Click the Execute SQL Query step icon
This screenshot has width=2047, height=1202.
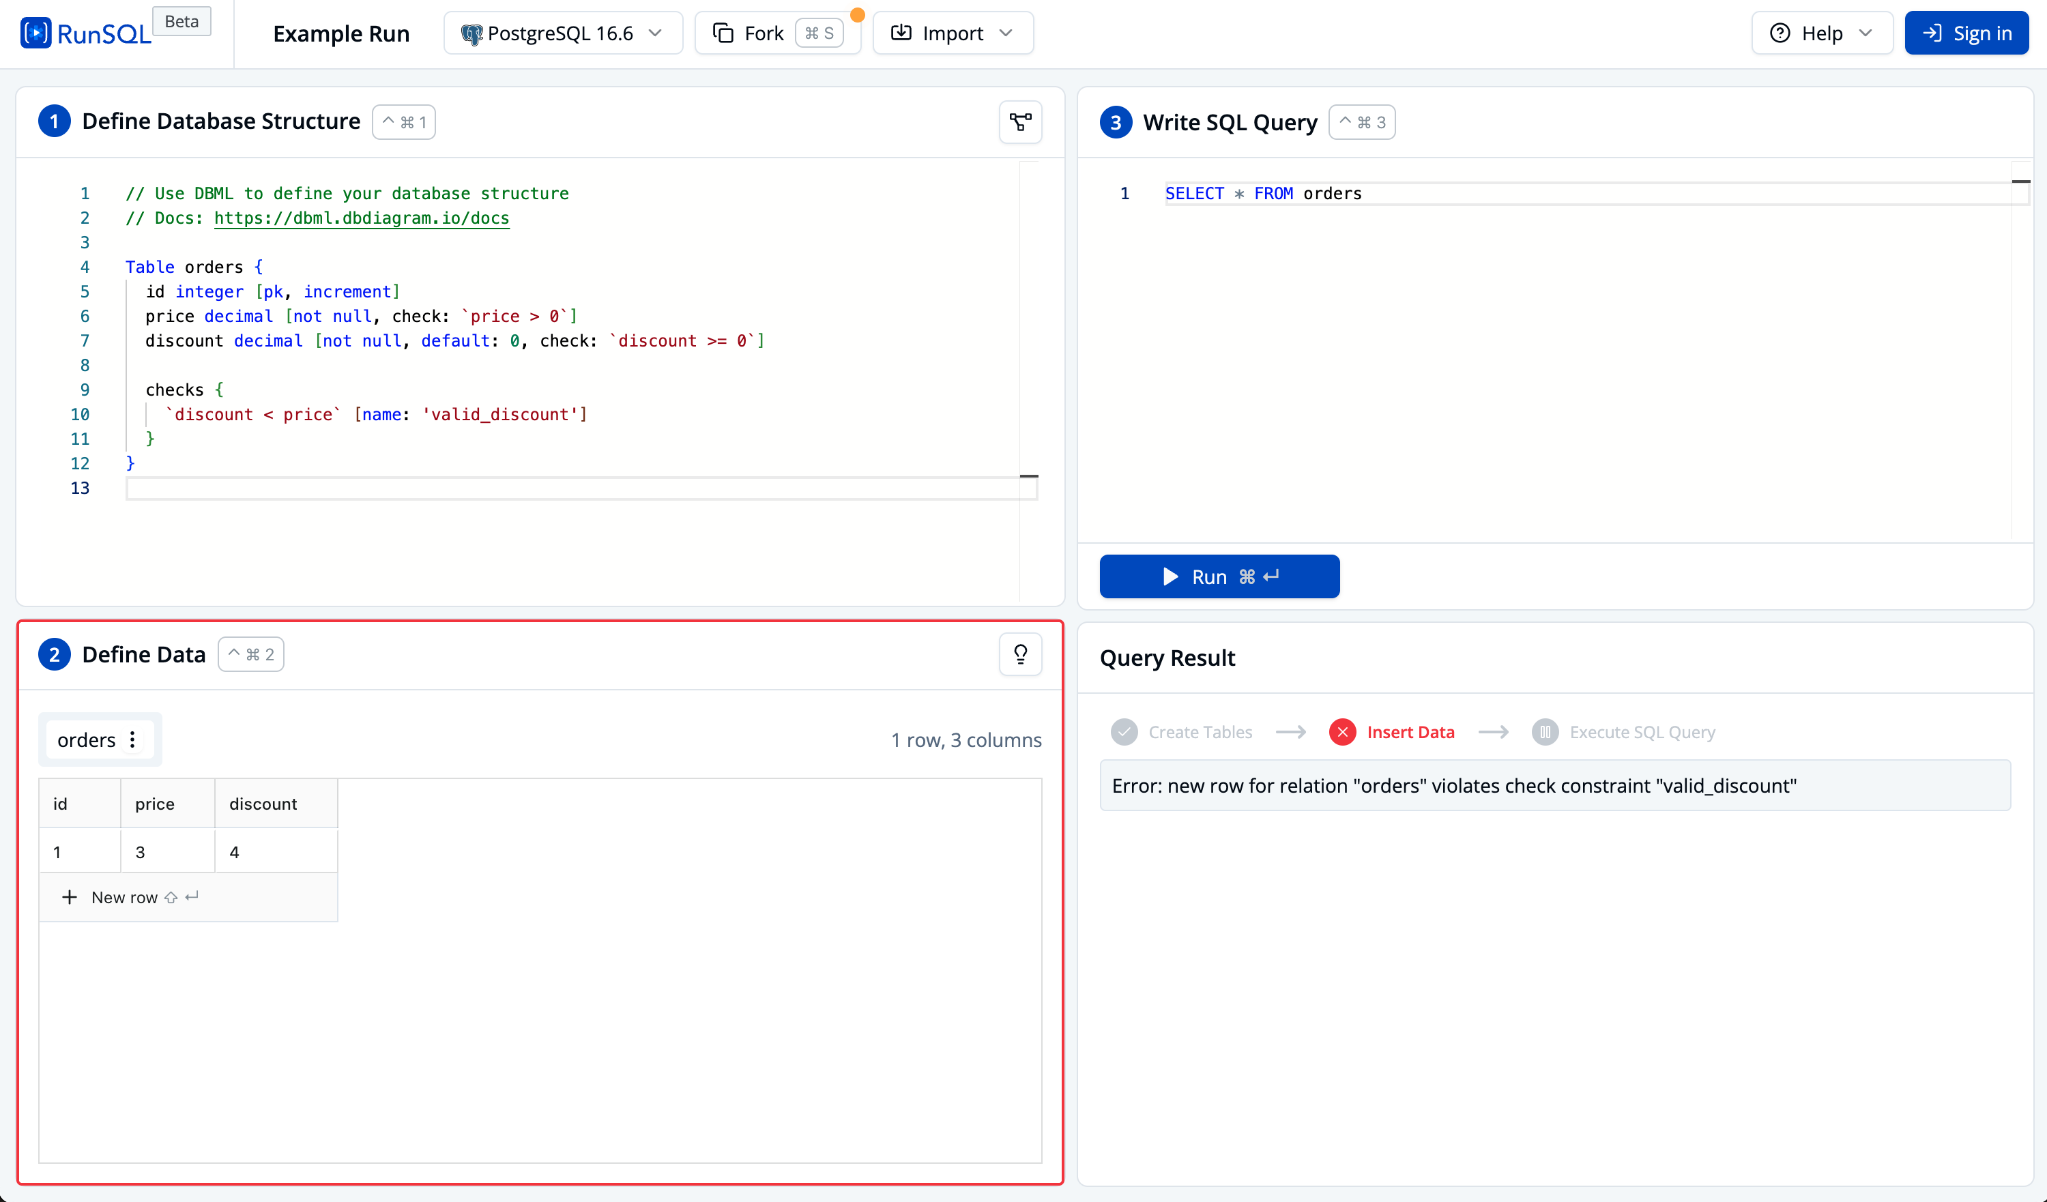click(x=1544, y=732)
